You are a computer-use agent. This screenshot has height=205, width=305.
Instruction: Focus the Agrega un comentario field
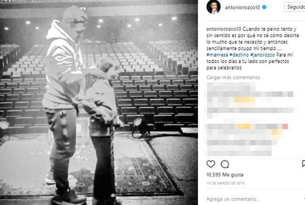pos(253,199)
